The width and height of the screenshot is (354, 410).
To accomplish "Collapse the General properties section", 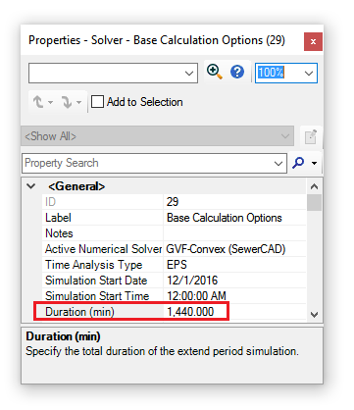I will click(31, 186).
